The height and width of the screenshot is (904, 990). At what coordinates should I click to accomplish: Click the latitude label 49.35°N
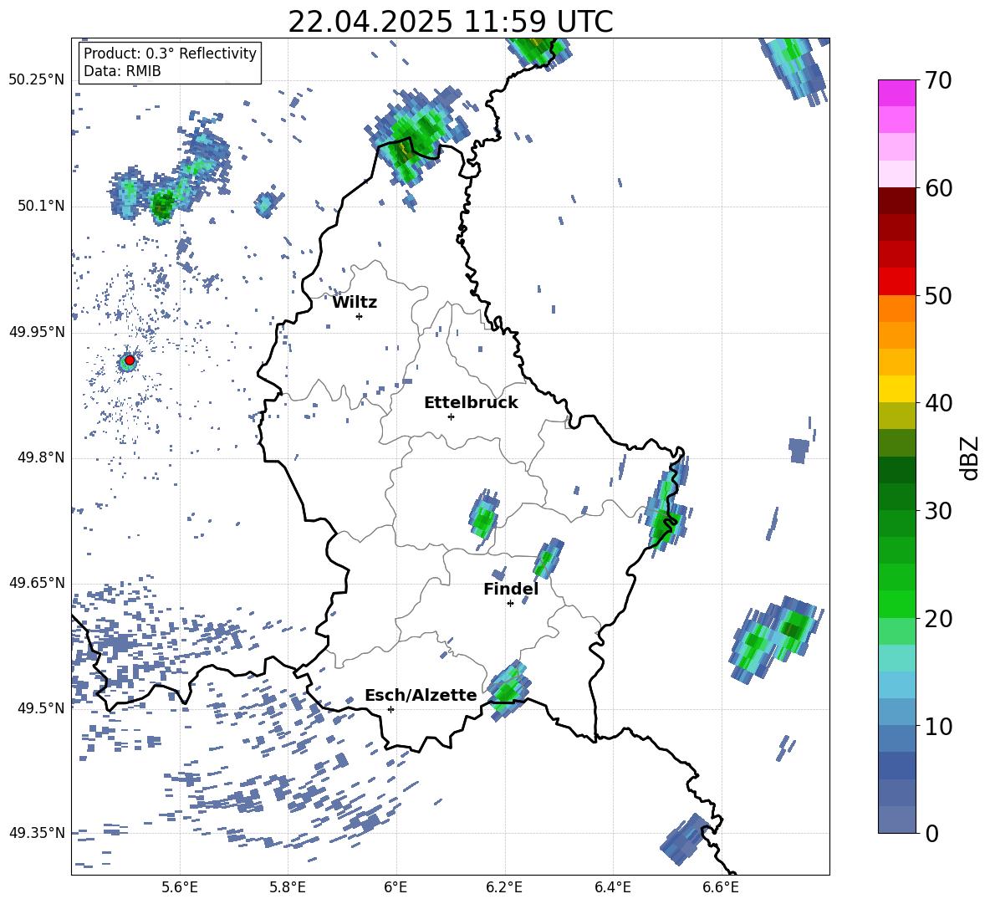click(38, 833)
